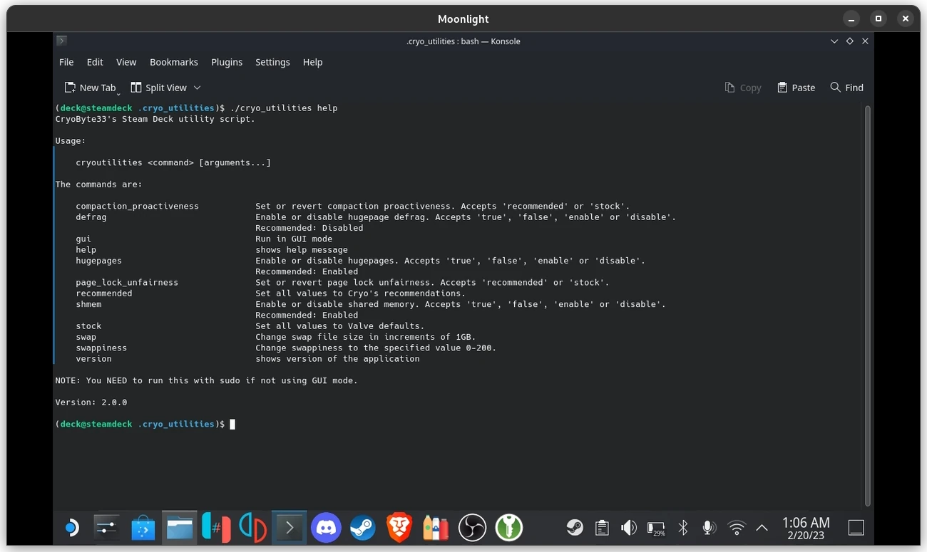Screen dimensions: 927x552
Task: Expand the Split View dropdown chevron
Action: tap(198, 88)
